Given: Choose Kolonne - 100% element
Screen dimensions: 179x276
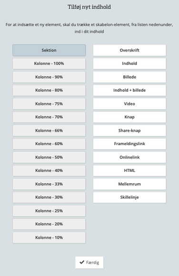Looking at the screenshot, I should tap(49, 64).
